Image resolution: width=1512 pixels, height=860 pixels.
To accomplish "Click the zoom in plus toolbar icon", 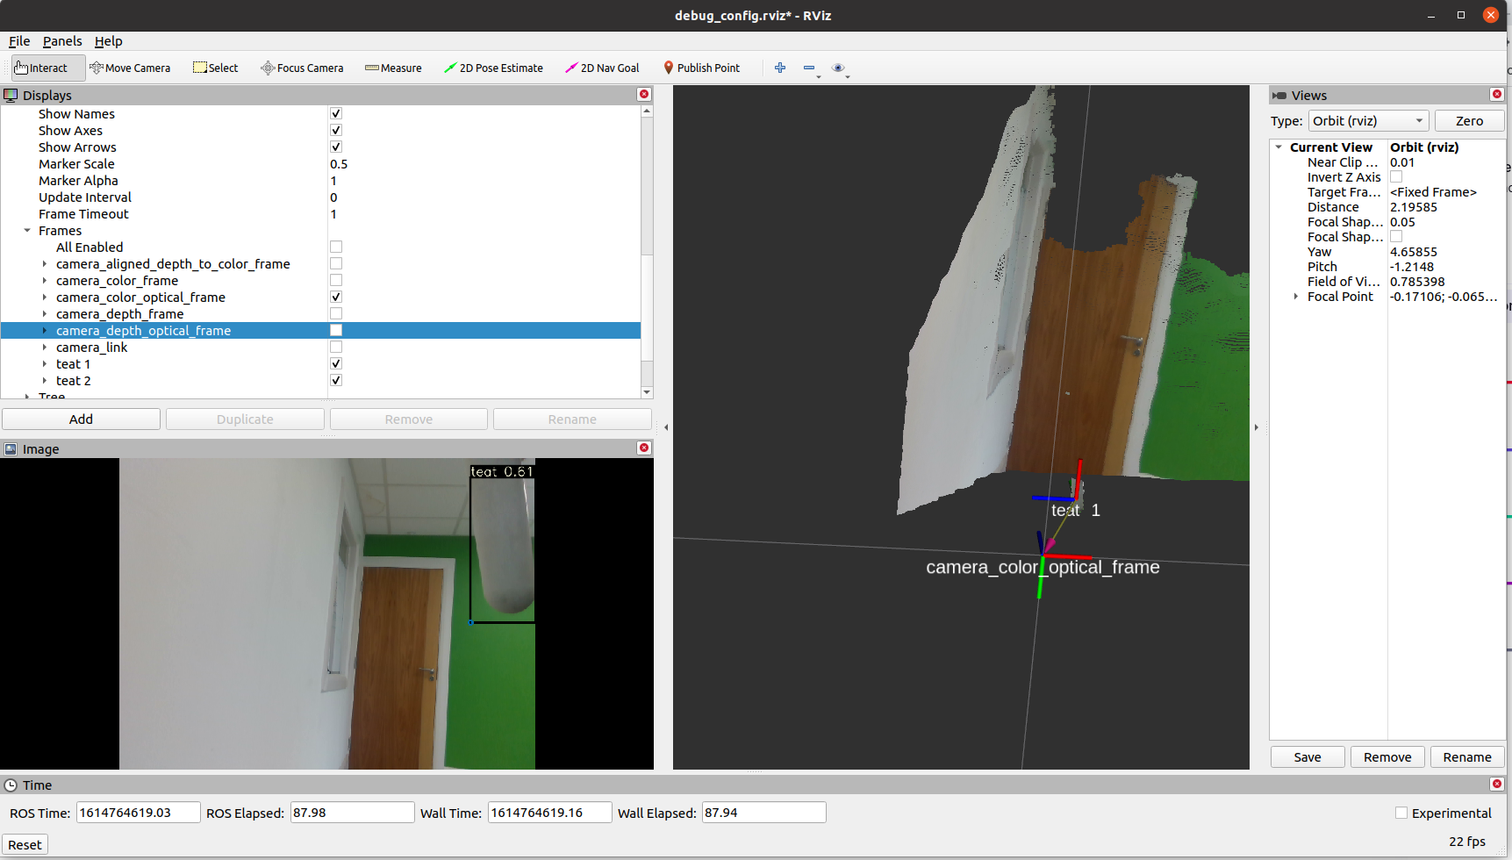I will 779,68.
